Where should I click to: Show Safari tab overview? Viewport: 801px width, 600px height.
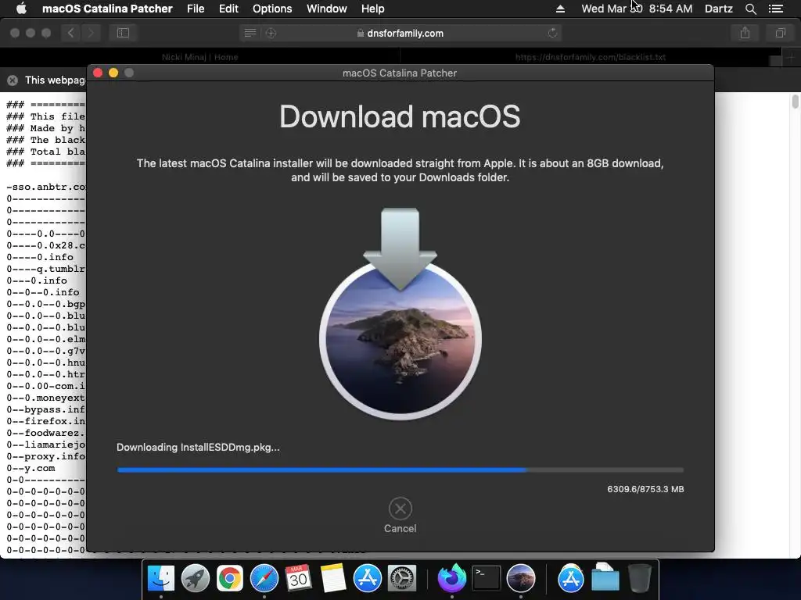click(780, 33)
